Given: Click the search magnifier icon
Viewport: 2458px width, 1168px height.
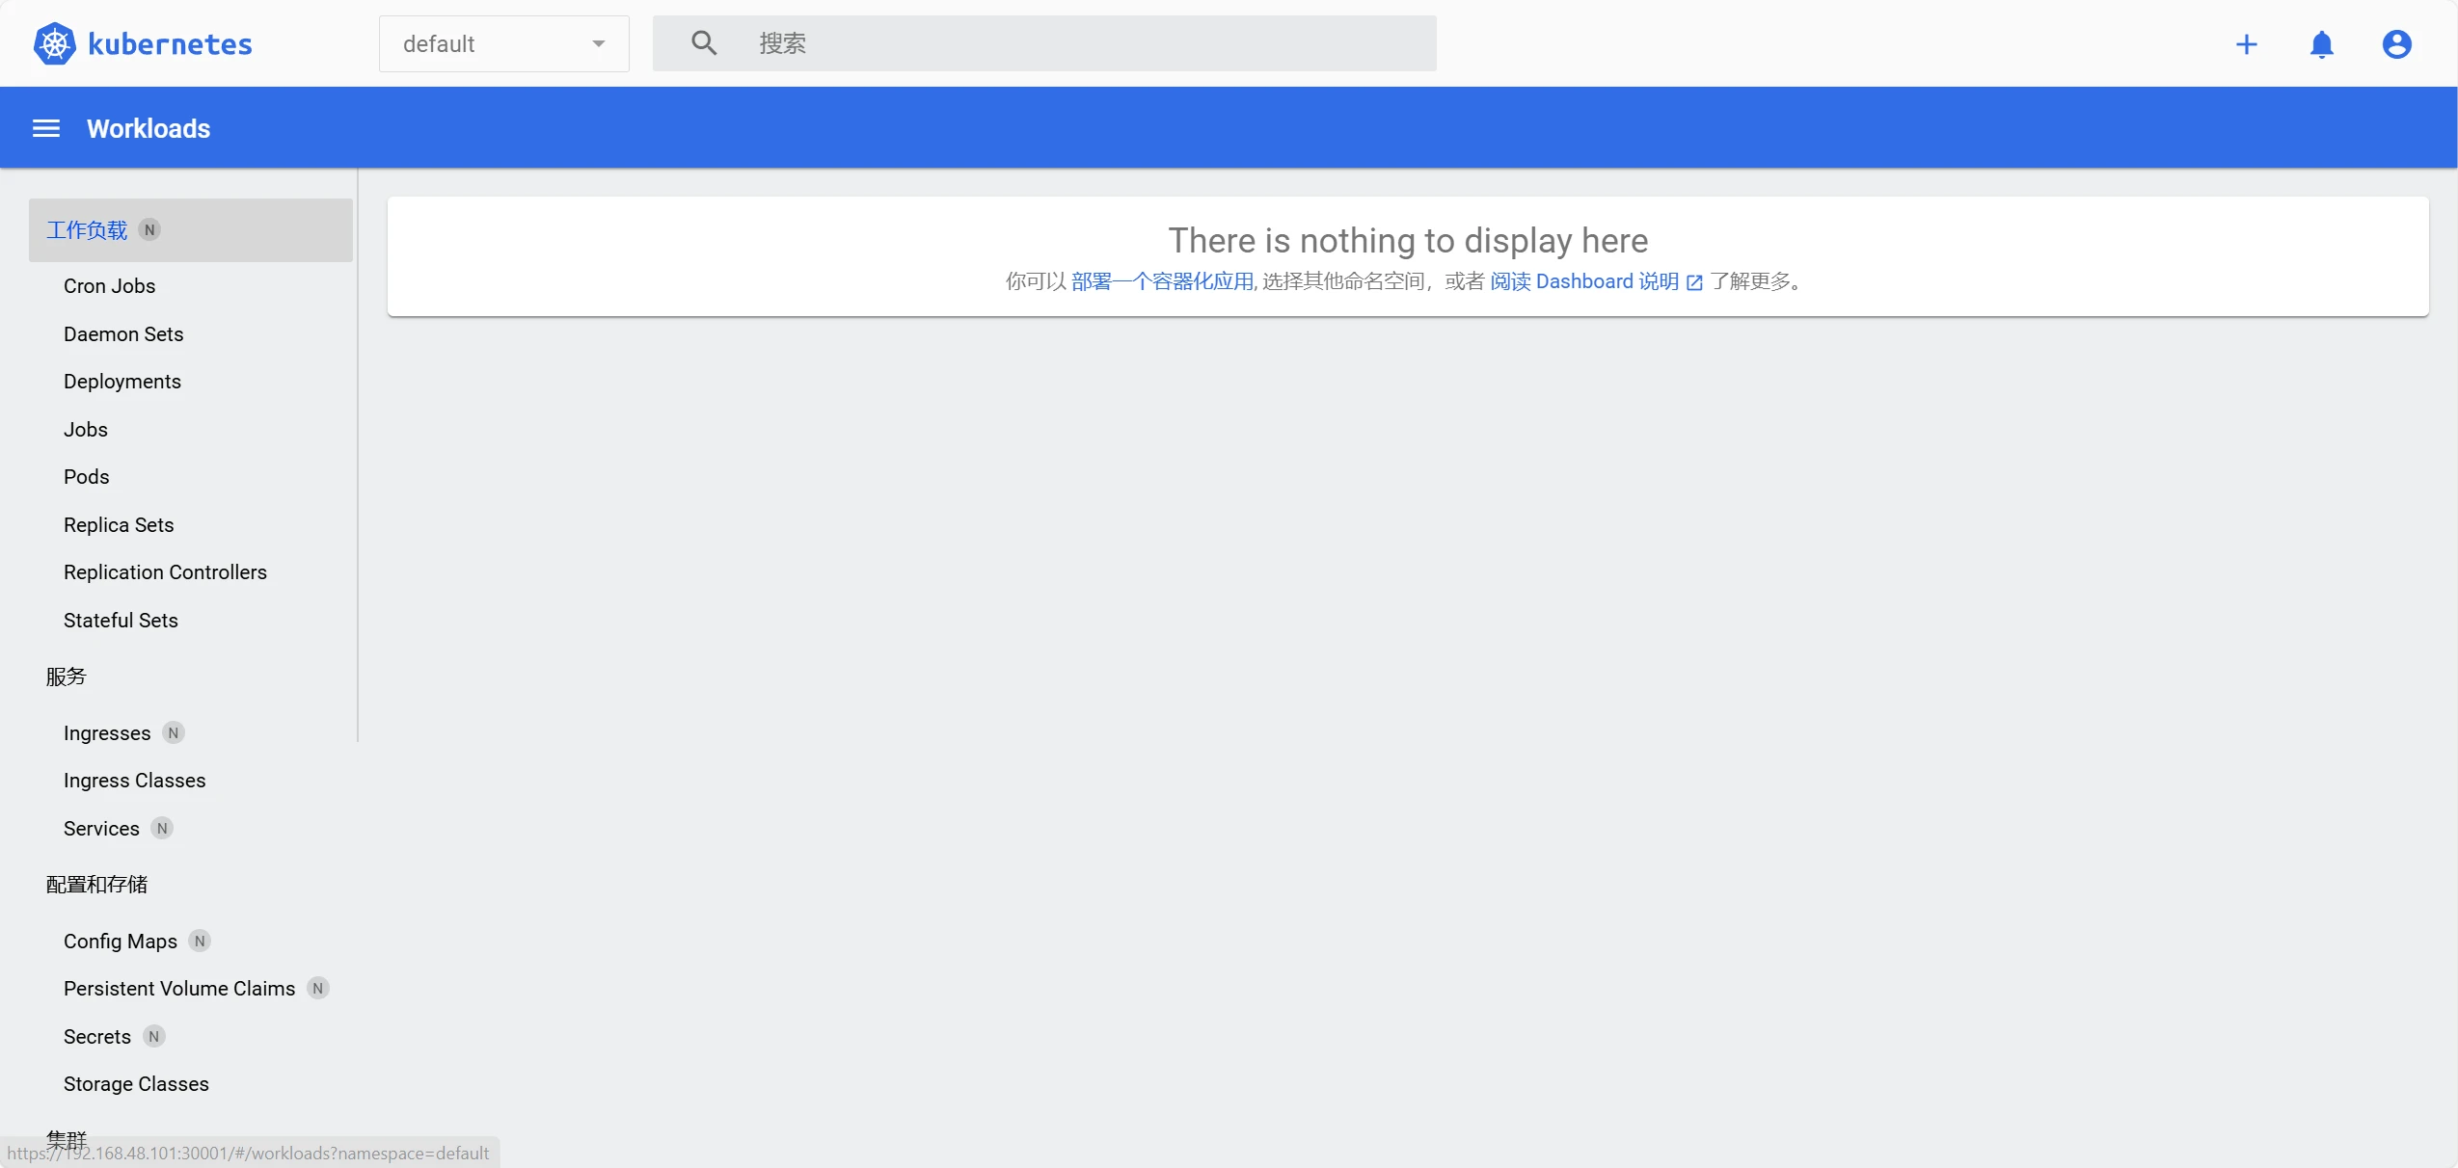Looking at the screenshot, I should 704,43.
